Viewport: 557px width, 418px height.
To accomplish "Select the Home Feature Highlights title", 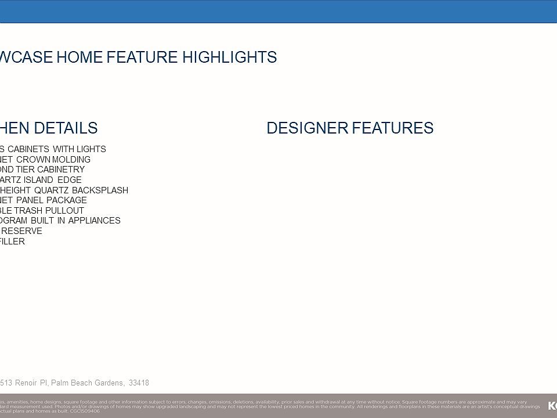I will click(x=138, y=57).
